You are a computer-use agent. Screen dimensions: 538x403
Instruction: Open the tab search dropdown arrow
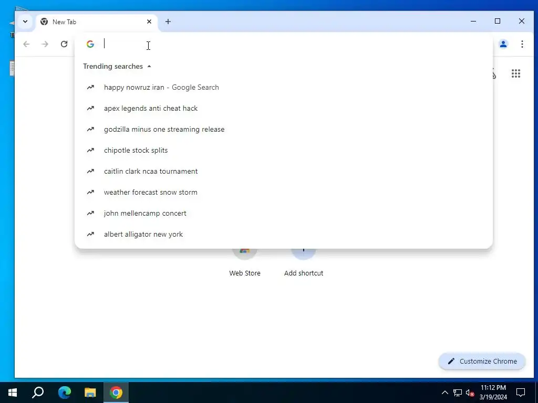pos(25,22)
